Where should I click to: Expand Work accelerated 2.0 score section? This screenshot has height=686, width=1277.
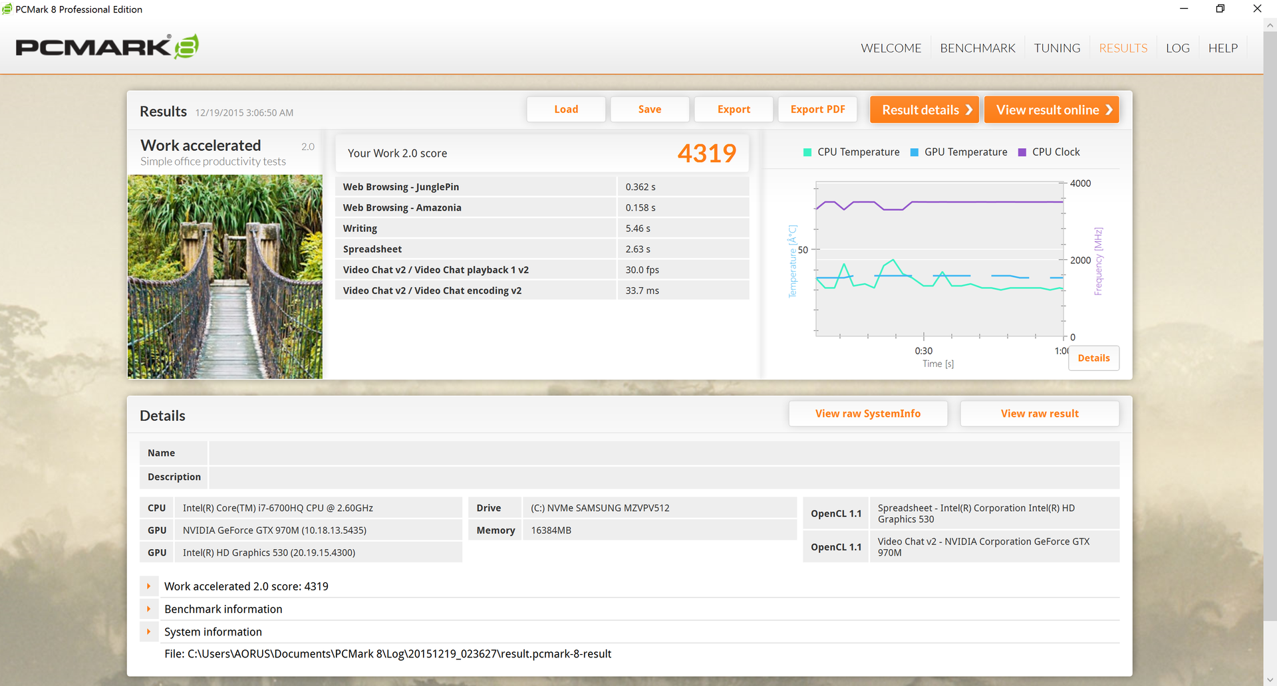point(149,586)
